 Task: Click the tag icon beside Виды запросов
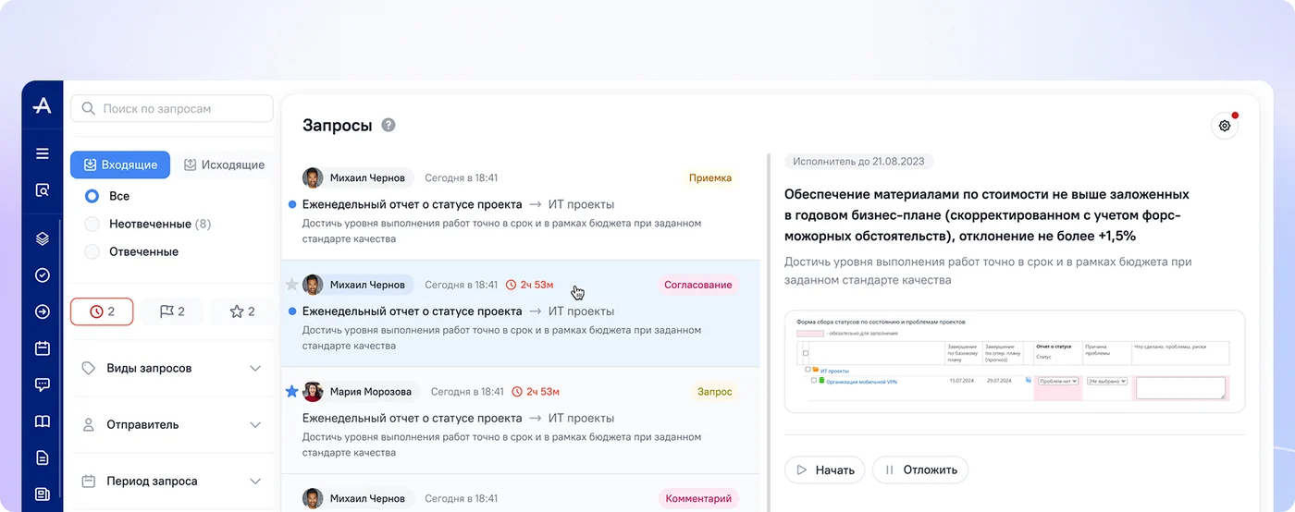[x=89, y=368]
